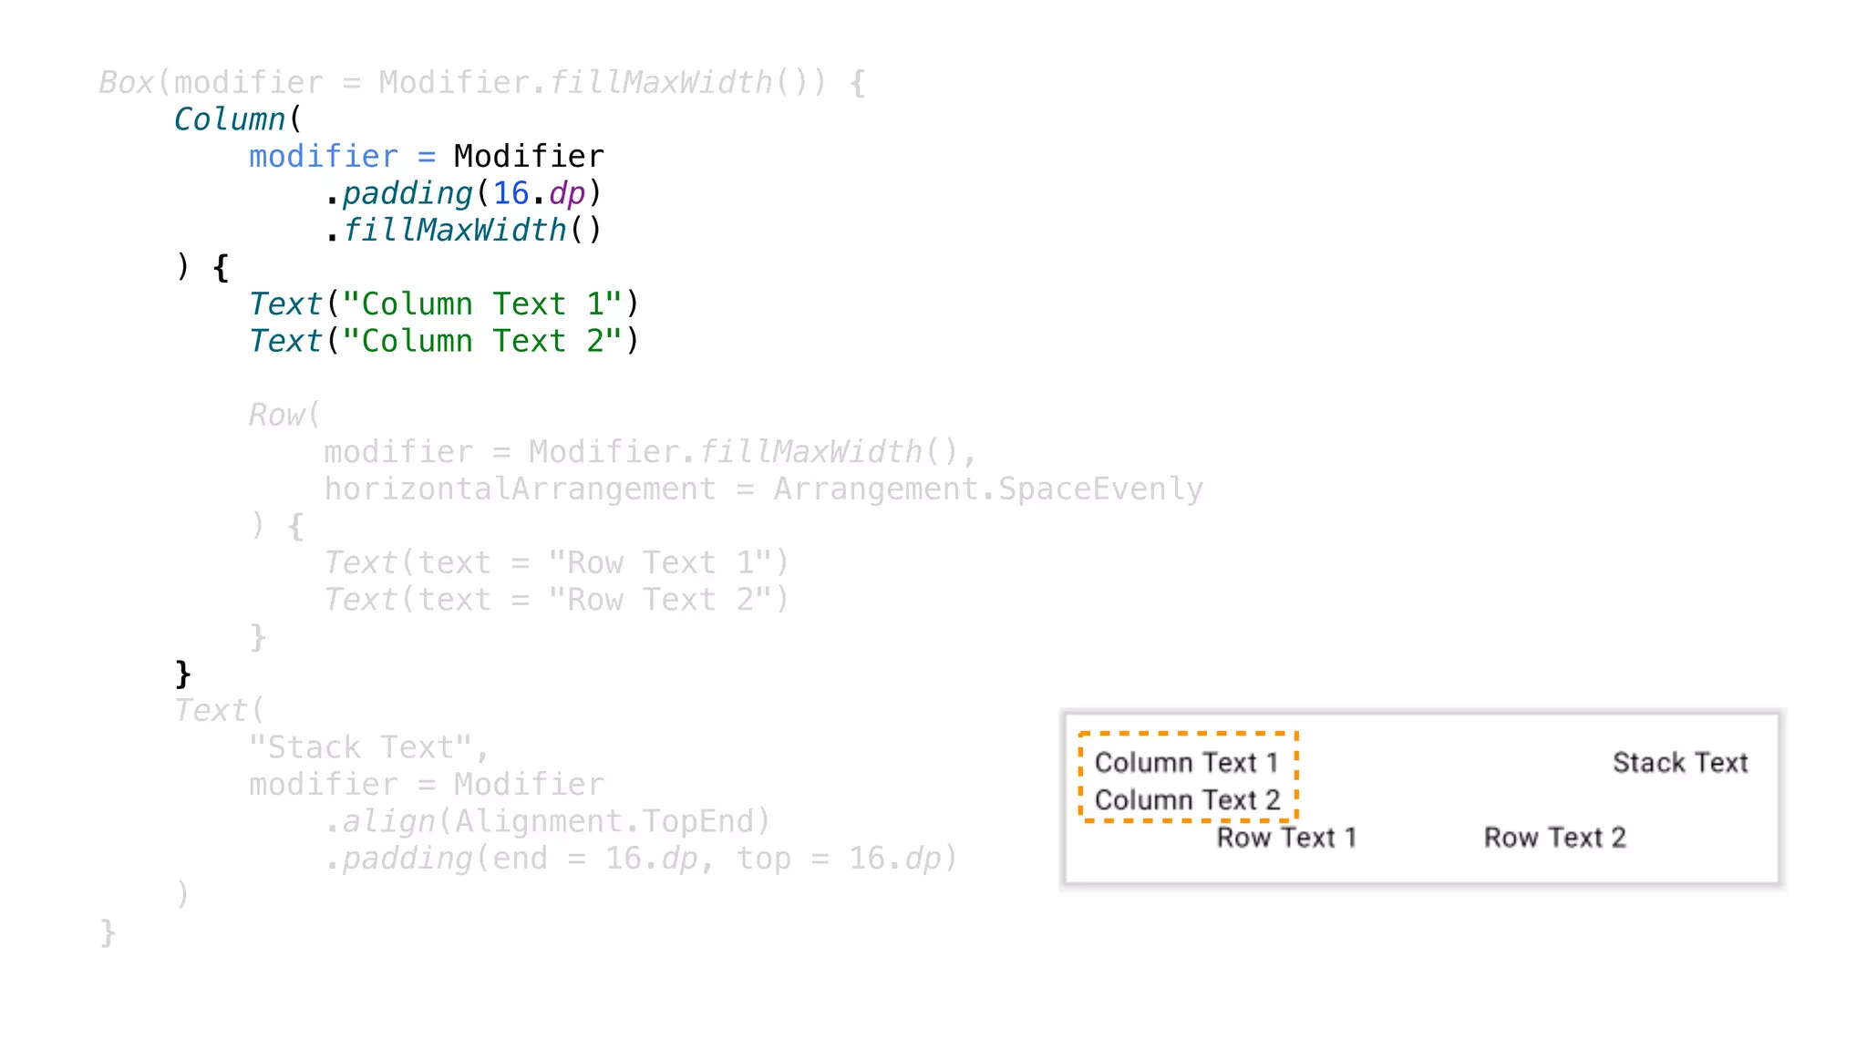Click the highlighted .fillMaxWidth() under padding
Screen dimensions: 1867x1050
(x=463, y=231)
